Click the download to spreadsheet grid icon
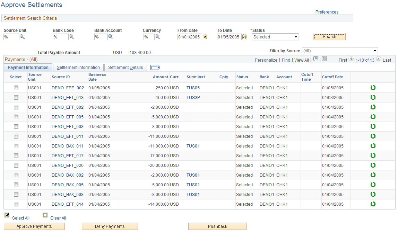The image size is (398, 232). pos(325,59)
